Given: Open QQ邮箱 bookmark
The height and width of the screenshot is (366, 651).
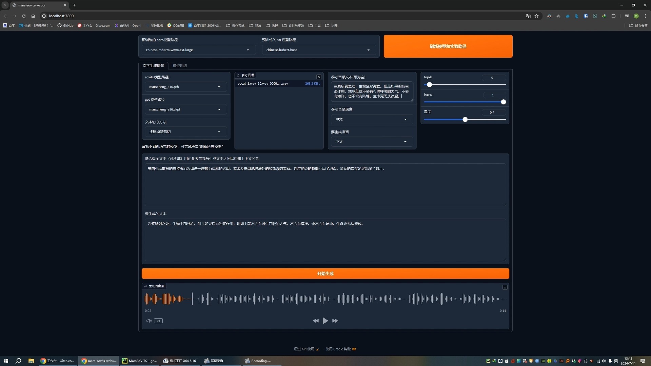Looking at the screenshot, I should pyautogui.click(x=176, y=25).
